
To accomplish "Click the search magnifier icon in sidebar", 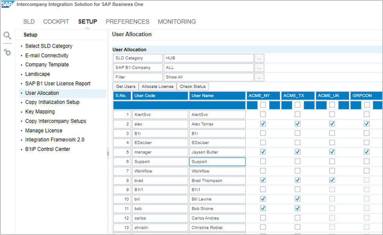I will point(7,36).
